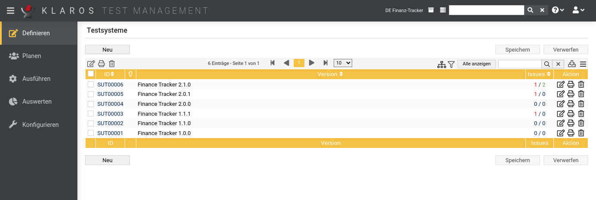Print Finance Tracker 1.1.0 row
The height and width of the screenshot is (200, 596).
pos(571,123)
